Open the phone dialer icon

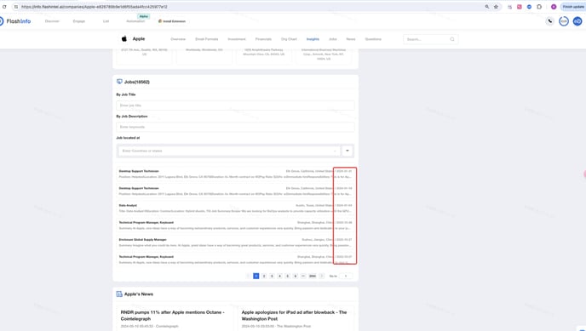(x=549, y=21)
